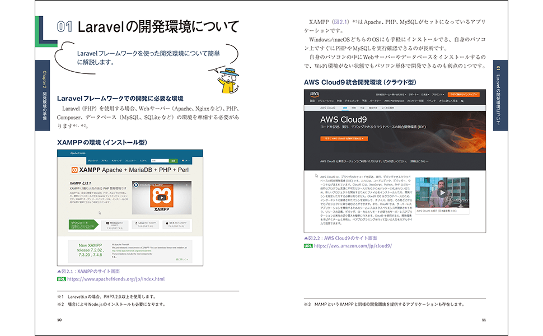Click the 01 side tab on right page
This screenshot has height=336, width=543.
(x=500, y=95)
